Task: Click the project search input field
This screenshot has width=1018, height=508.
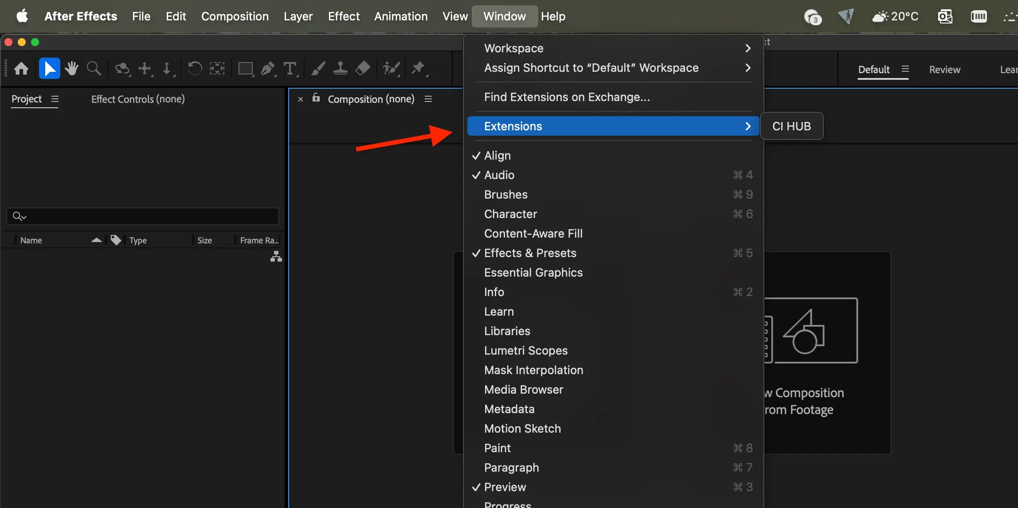Action: point(143,216)
